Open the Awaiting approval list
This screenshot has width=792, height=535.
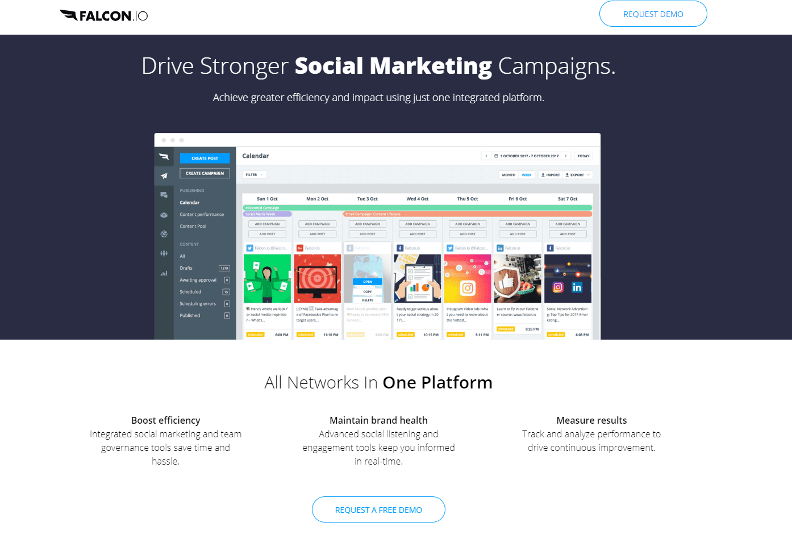tap(205, 280)
